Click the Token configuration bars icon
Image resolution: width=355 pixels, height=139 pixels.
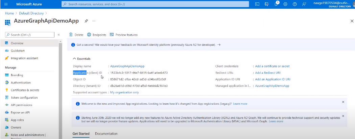tap(6, 98)
